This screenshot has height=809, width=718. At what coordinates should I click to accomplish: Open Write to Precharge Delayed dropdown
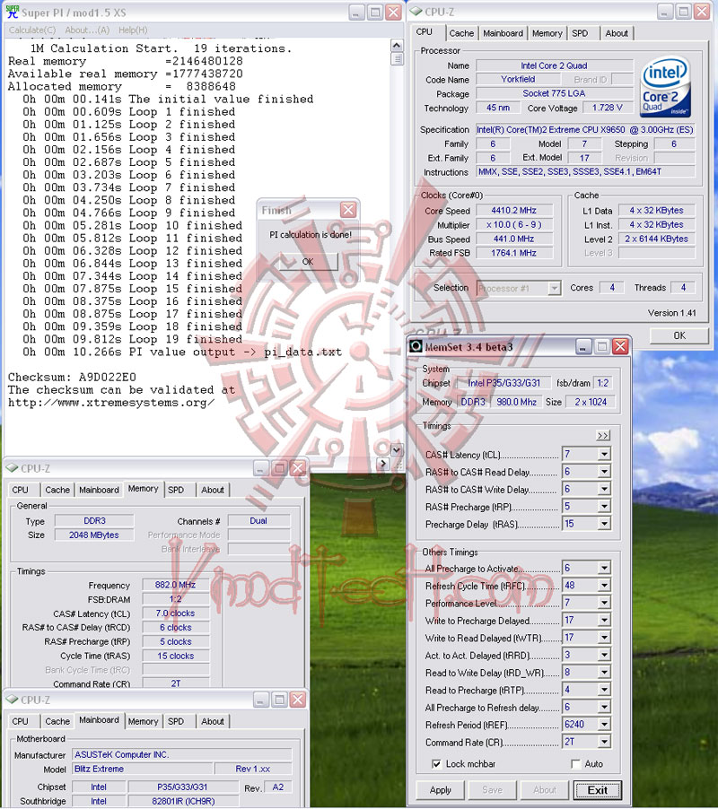click(x=604, y=620)
